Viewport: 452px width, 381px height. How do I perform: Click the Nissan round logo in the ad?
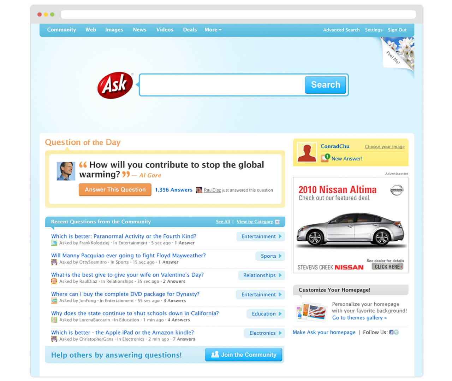(397, 190)
